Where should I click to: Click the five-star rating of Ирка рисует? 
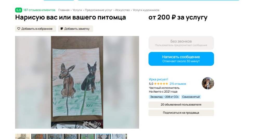(x=161, y=84)
